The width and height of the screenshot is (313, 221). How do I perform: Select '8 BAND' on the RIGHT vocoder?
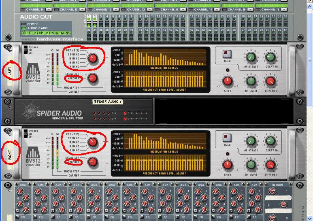click(x=74, y=146)
